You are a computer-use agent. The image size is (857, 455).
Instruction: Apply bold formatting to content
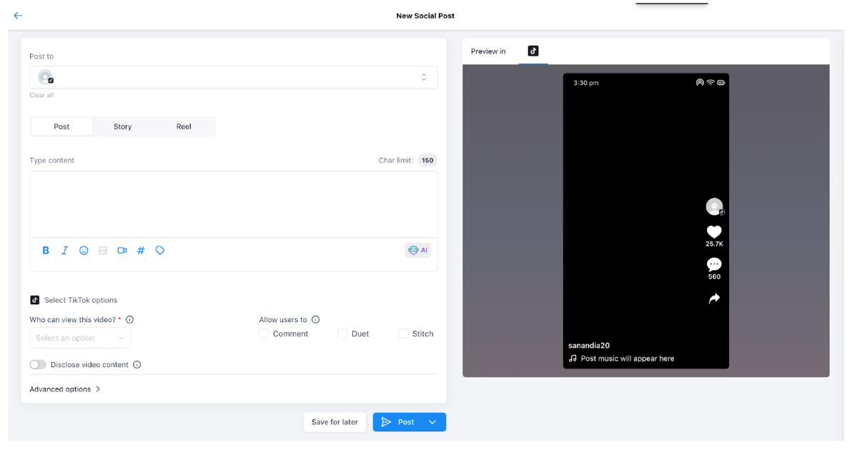pyautogui.click(x=46, y=251)
